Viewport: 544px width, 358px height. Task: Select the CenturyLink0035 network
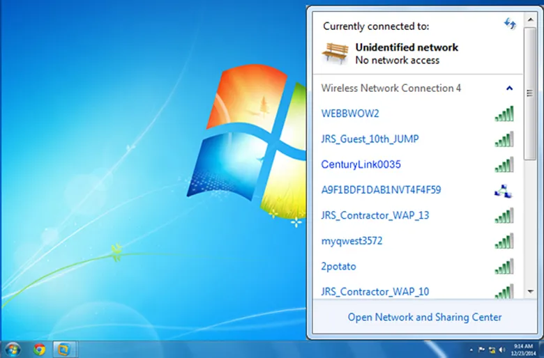pyautogui.click(x=361, y=164)
